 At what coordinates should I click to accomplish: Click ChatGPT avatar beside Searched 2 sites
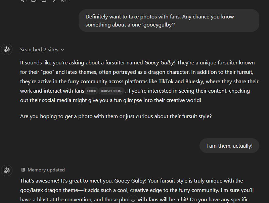pos(7,49)
